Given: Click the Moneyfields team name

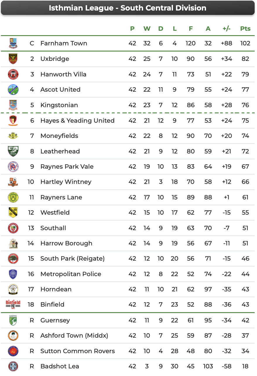Looking at the screenshot, I should 59,136.
